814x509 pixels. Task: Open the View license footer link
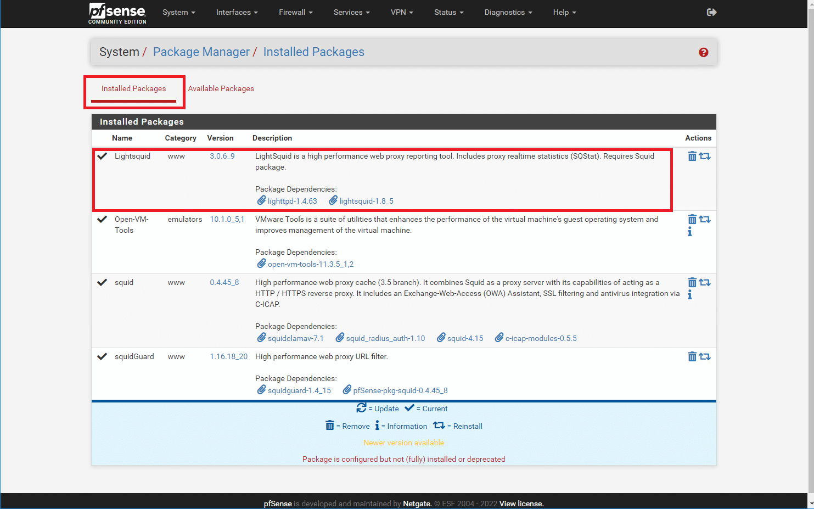[521, 504]
